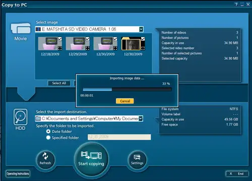Click the HDD drive icon
The width and height of the screenshot is (252, 181).
(21, 117)
